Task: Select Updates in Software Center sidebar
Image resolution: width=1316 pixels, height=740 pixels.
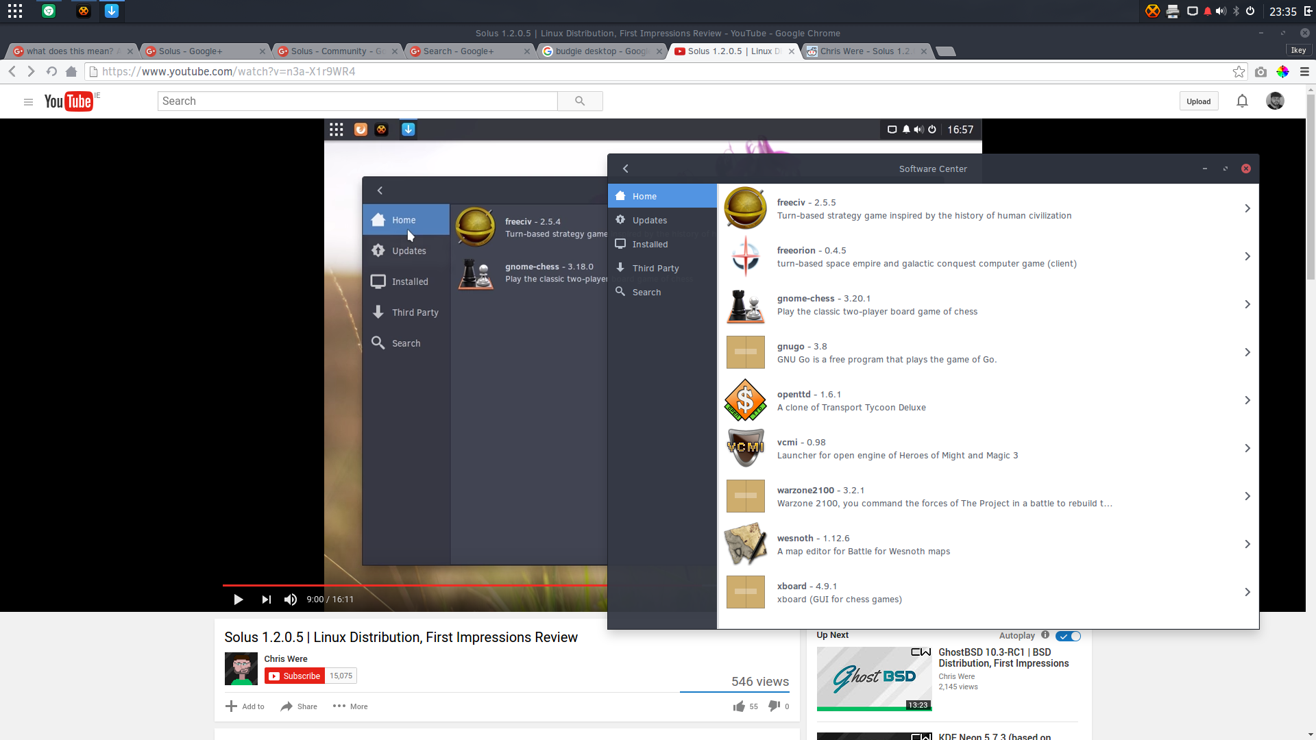Action: tap(662, 220)
